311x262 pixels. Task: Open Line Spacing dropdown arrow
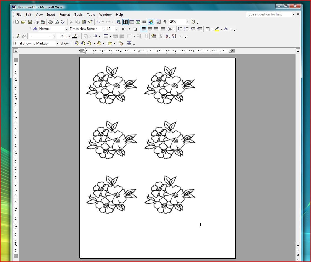tap(174, 29)
